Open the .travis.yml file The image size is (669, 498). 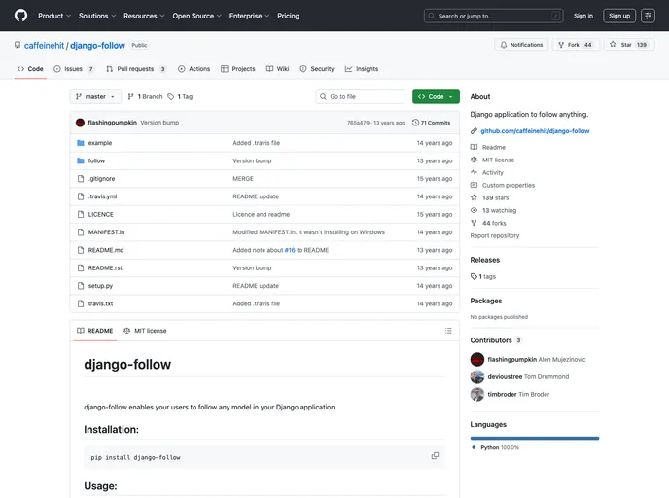coord(102,196)
